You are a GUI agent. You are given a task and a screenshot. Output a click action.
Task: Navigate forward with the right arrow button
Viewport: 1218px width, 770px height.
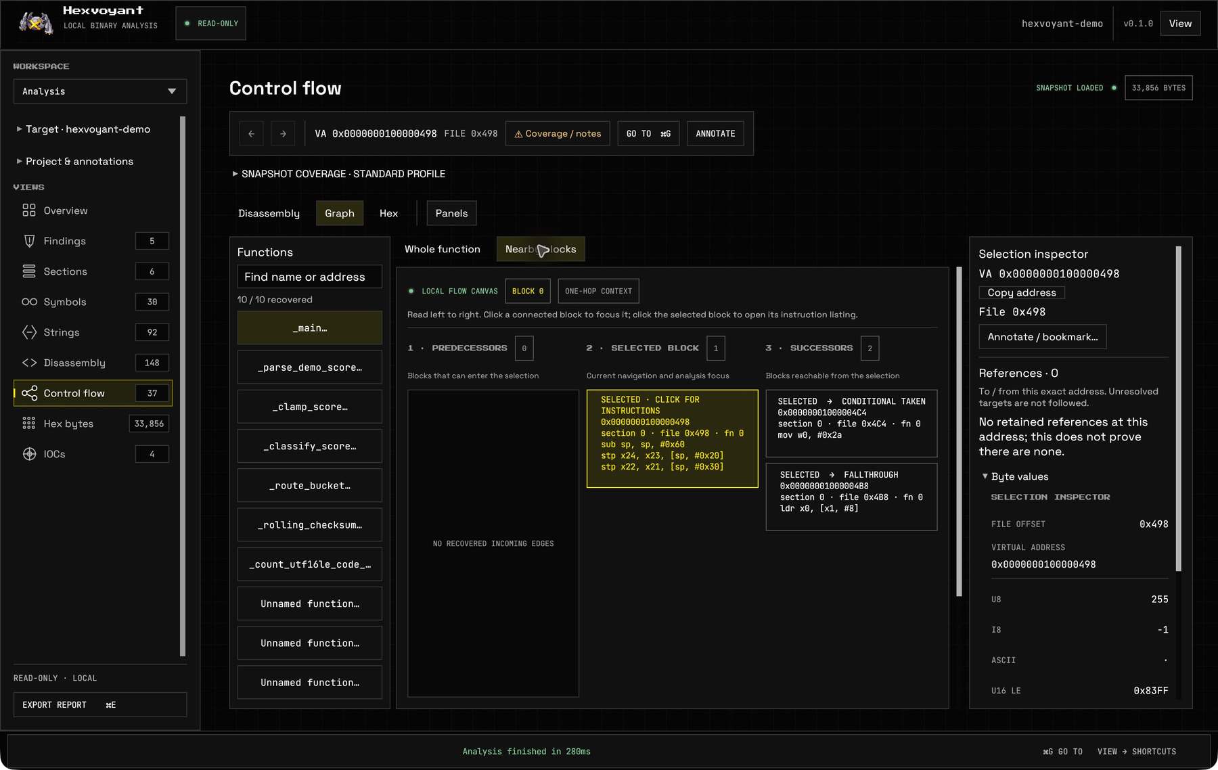[x=283, y=133]
